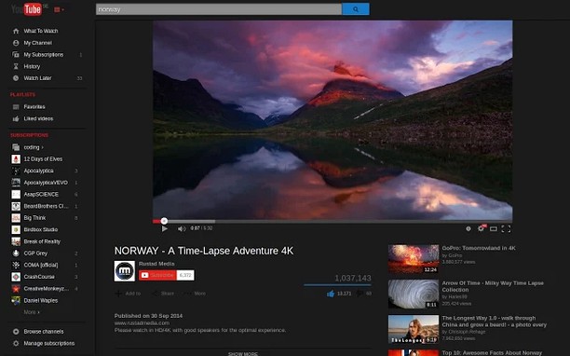Click the YouTube logo
This screenshot has width=570, height=356.
click(x=26, y=9)
